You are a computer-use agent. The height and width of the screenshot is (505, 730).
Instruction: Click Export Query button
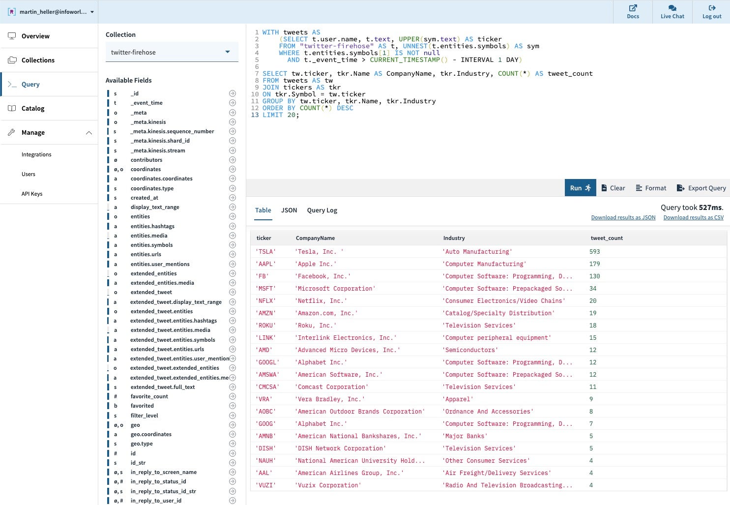pos(701,188)
